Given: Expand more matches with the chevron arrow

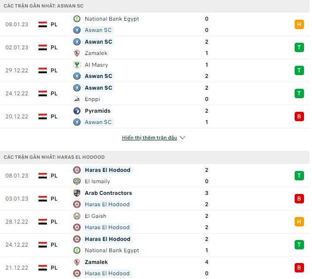Looking at the screenshot, I should coord(183,138).
